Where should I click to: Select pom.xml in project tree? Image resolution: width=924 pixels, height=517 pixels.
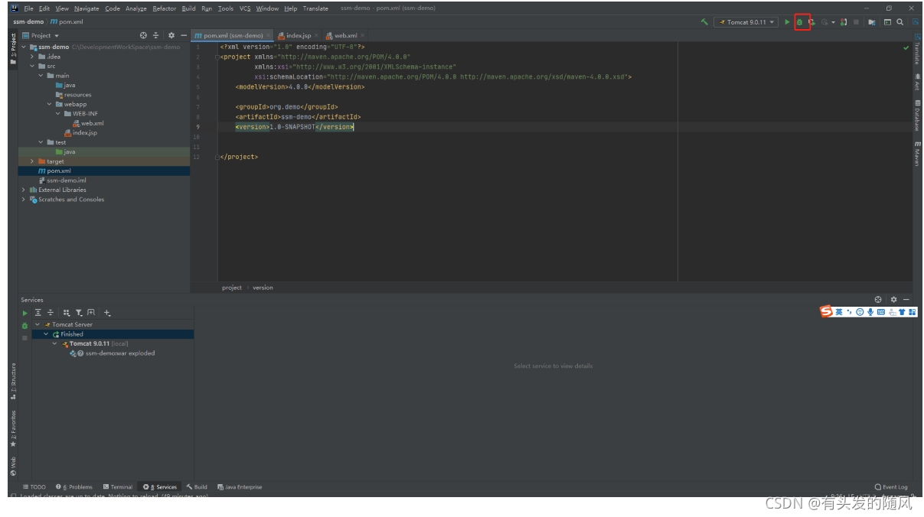[104, 171]
